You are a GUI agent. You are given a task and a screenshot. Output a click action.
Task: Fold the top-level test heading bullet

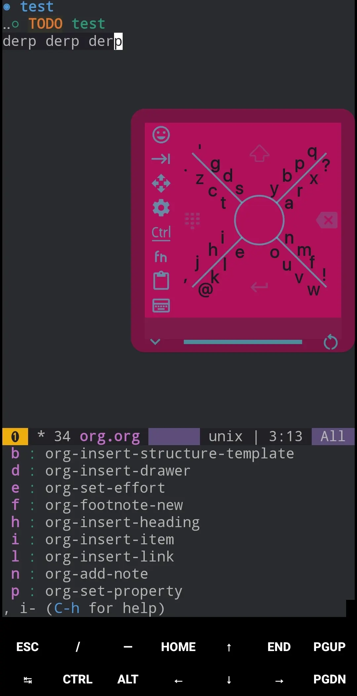coord(7,7)
